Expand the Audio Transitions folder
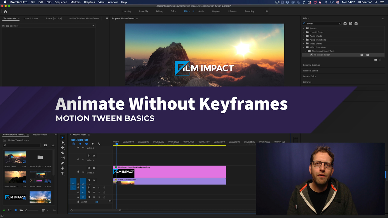The image size is (388, 218). (x=303, y=40)
